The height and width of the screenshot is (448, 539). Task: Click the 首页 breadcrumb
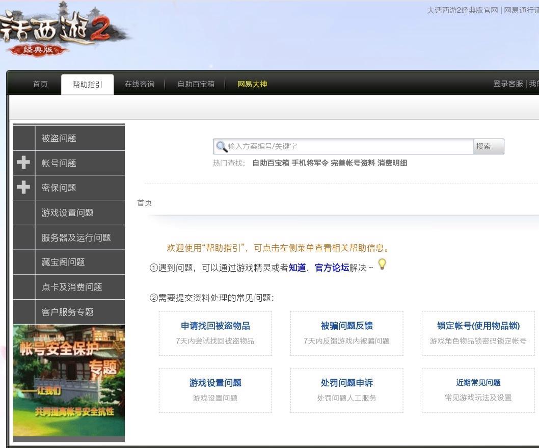click(144, 203)
